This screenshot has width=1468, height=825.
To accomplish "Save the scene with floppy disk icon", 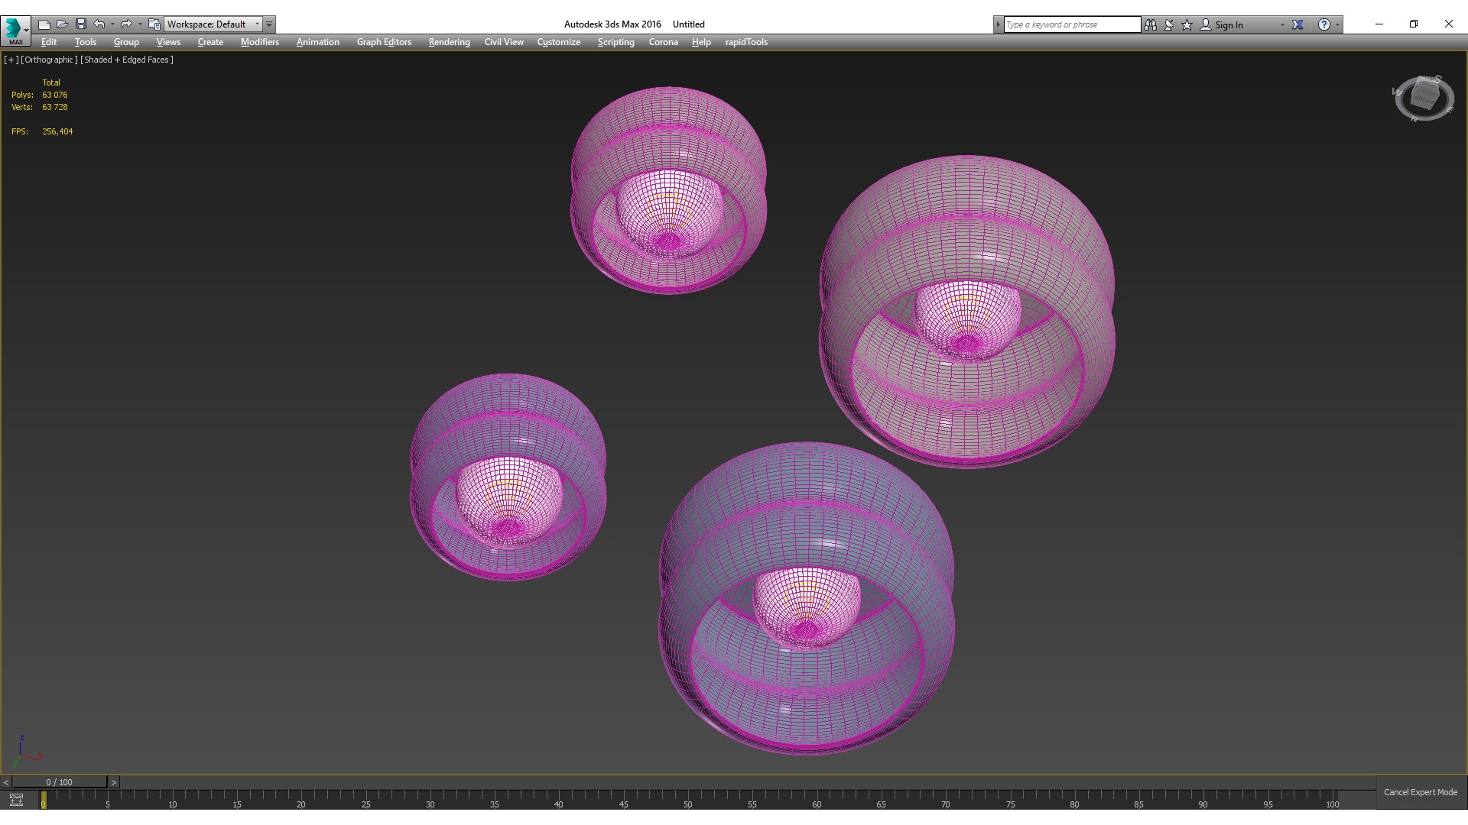I will 81,24.
